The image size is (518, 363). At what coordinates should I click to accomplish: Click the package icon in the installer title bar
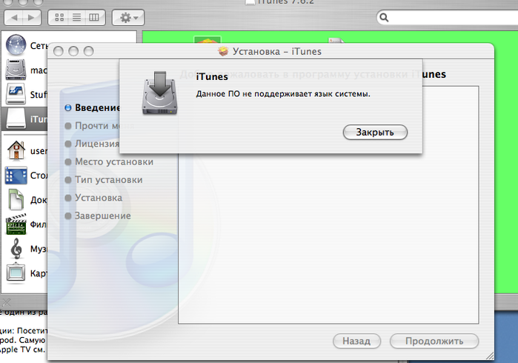(x=223, y=51)
